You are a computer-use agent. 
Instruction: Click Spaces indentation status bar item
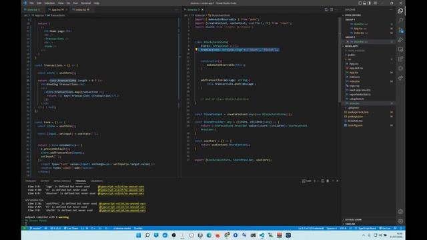point(332,228)
